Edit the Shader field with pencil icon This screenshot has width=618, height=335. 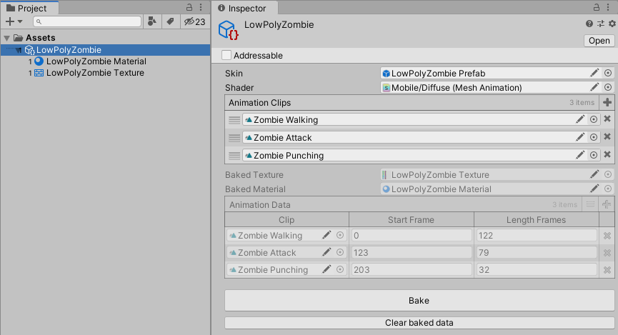point(594,87)
